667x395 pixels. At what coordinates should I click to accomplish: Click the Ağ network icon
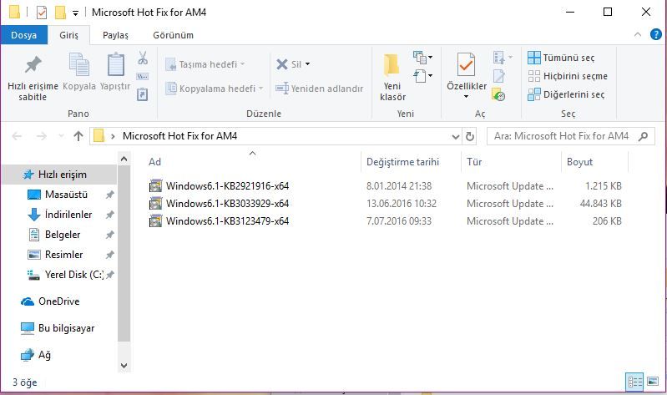[x=28, y=355]
